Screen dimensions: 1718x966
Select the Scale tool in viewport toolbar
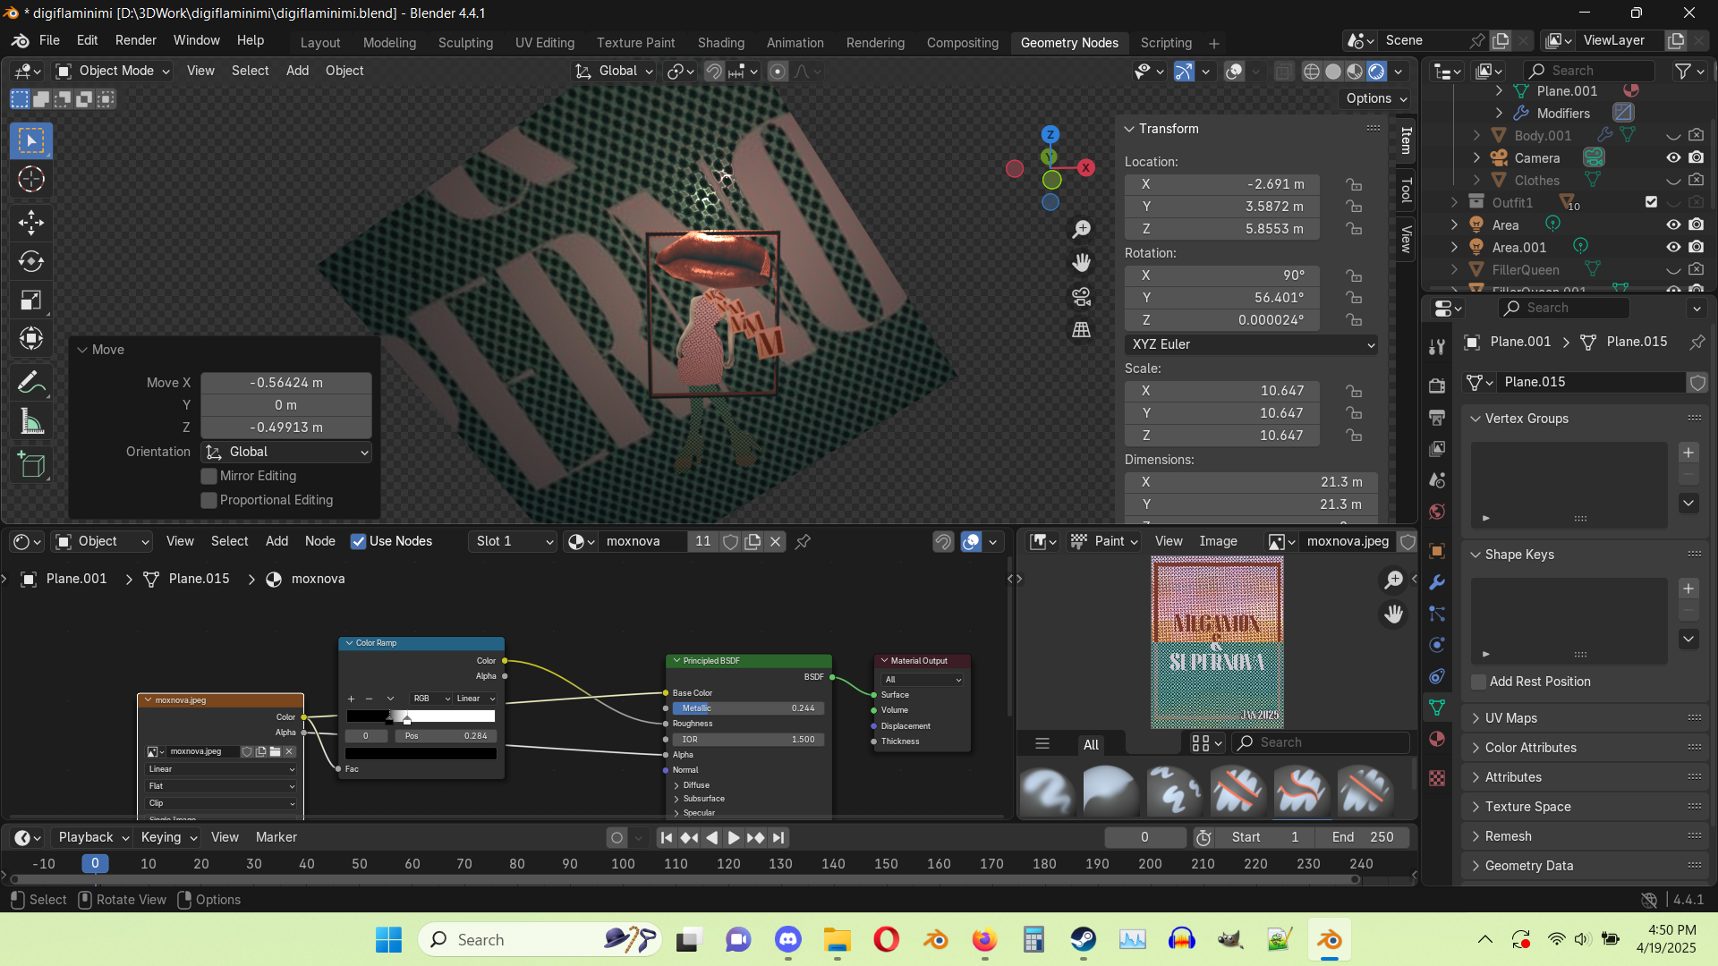31,301
